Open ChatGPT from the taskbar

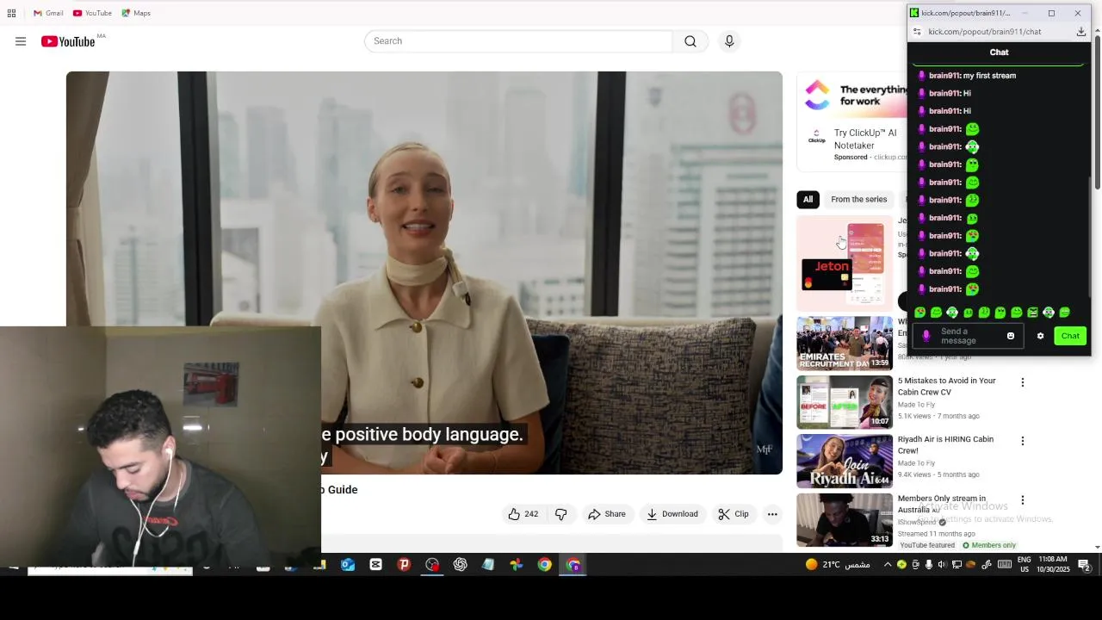[461, 565]
